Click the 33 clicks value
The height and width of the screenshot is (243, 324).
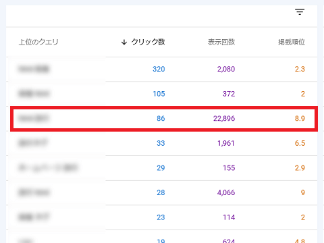pyautogui.click(x=161, y=143)
